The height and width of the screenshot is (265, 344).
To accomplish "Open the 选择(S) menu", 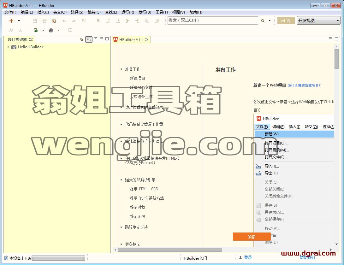I will coord(77,12).
